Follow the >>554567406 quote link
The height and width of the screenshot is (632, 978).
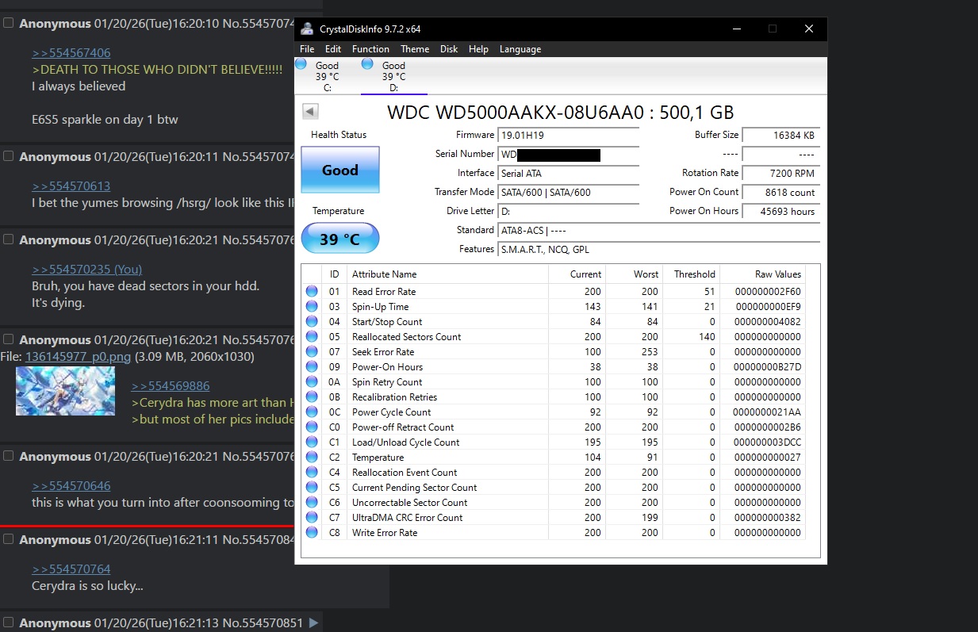pyautogui.click(x=71, y=53)
